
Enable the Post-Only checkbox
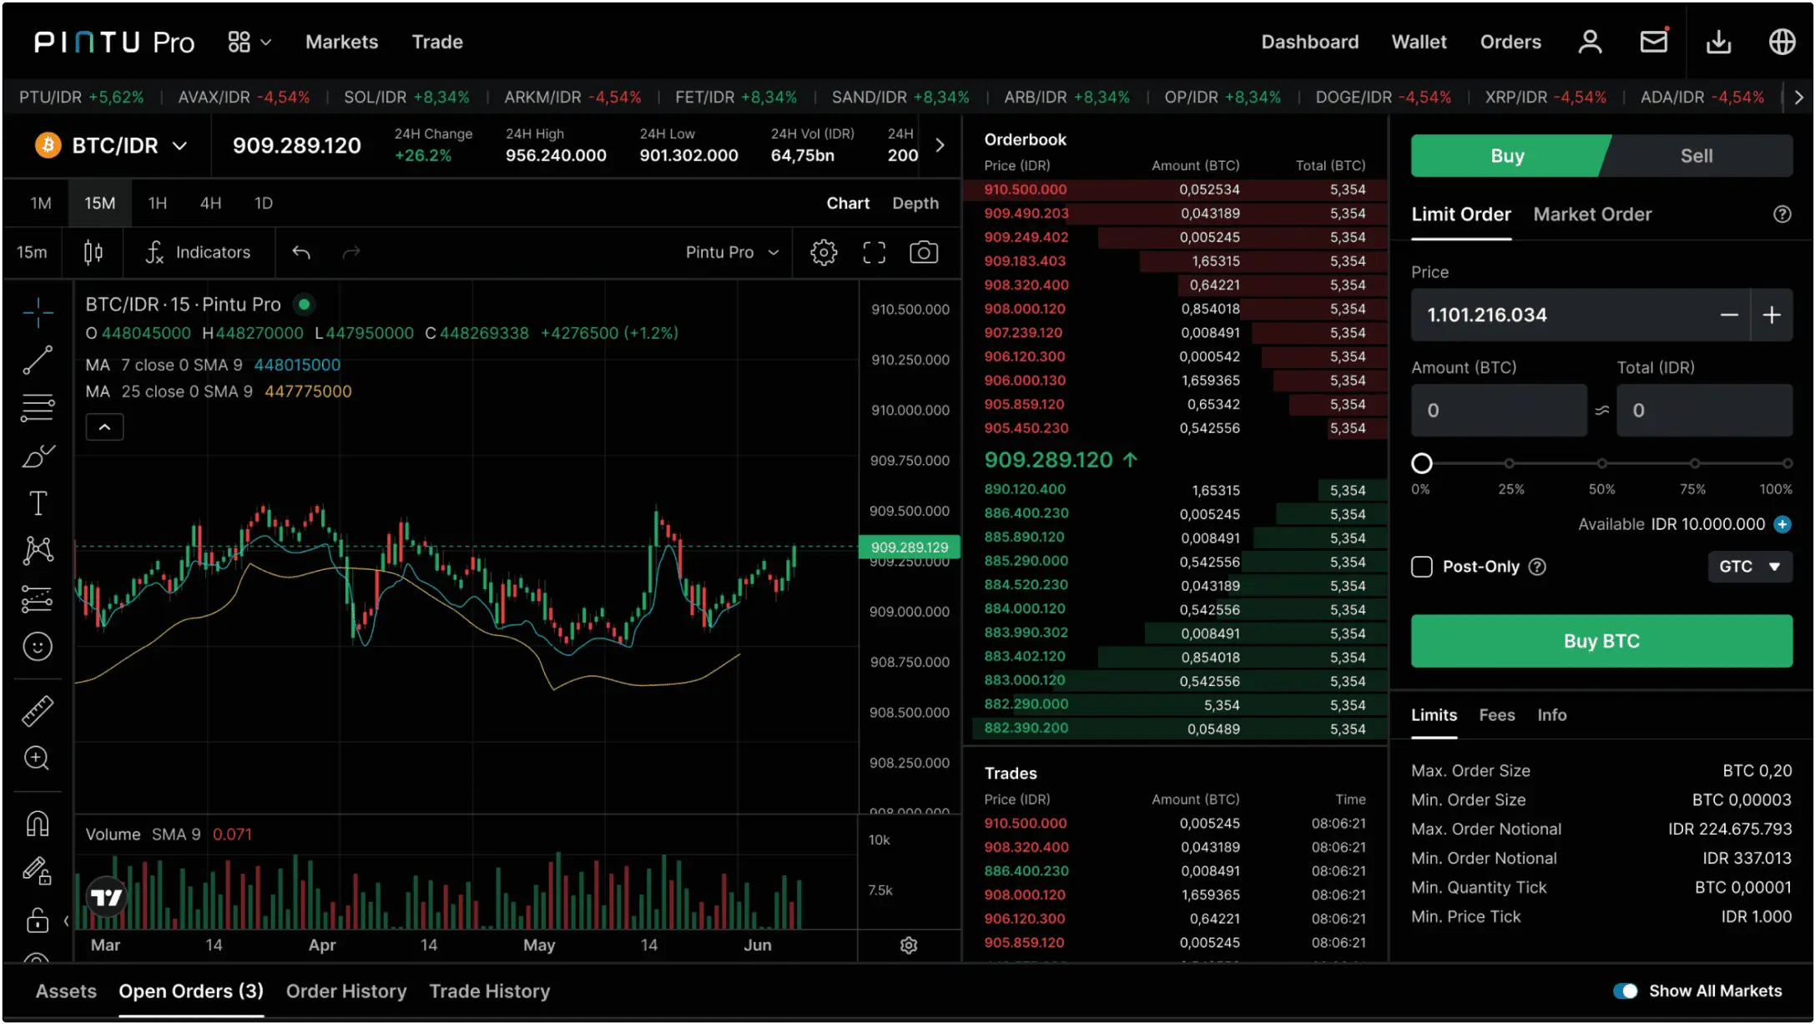(x=1422, y=567)
